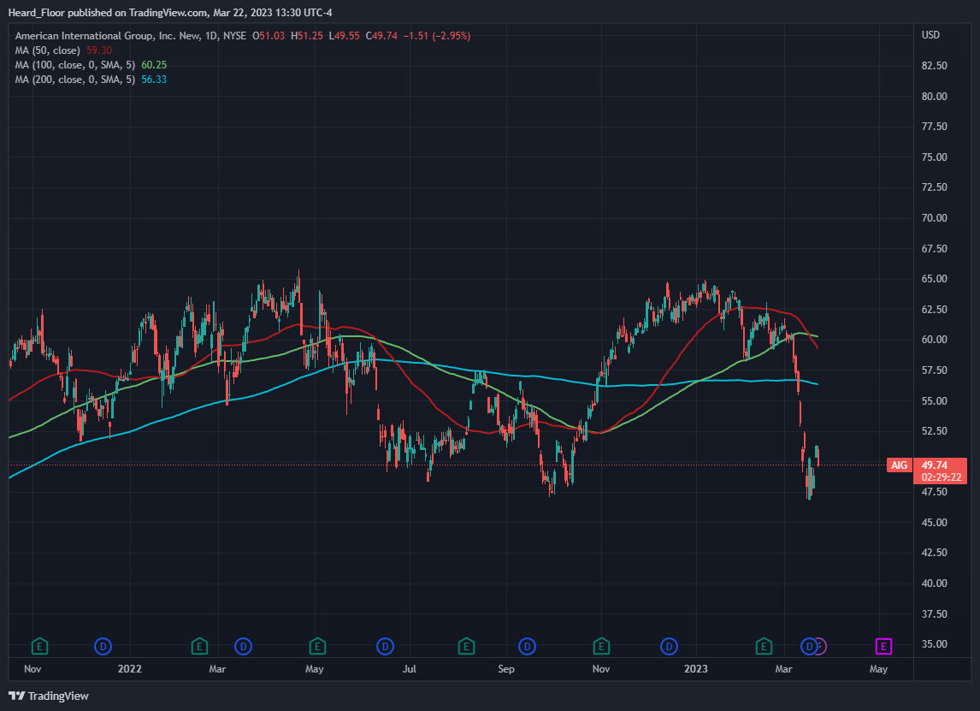
Task: Click the dividend marker just after Sep 2022
Action: 527,646
